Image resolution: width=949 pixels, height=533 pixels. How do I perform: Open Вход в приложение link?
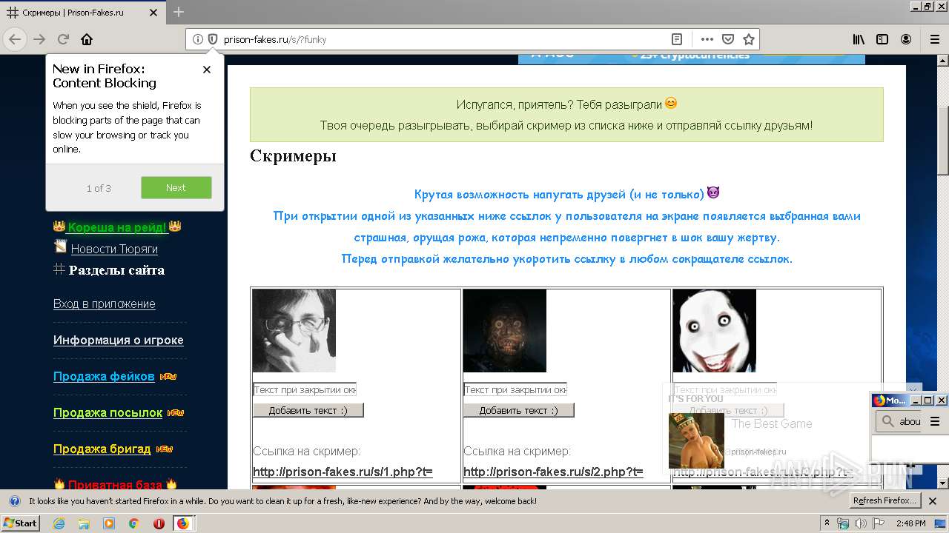(105, 304)
